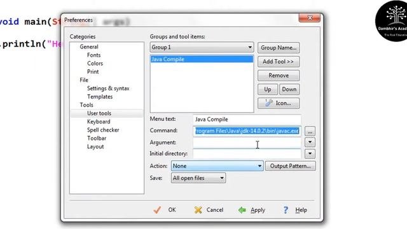Click the Menu text field
Viewport: 407px width, 229px height.
pyautogui.click(x=247, y=120)
